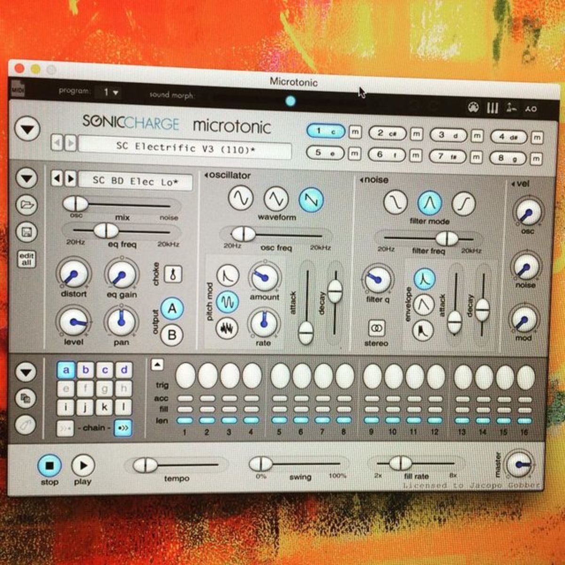Toggle the choke button
Viewport: 565px width, 565px height.
173,275
